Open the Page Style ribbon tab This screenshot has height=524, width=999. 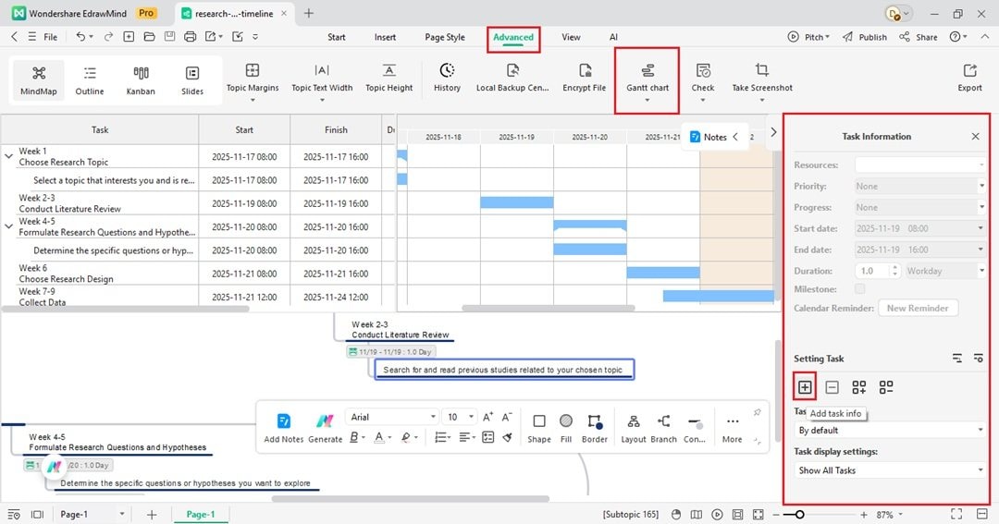click(x=445, y=37)
